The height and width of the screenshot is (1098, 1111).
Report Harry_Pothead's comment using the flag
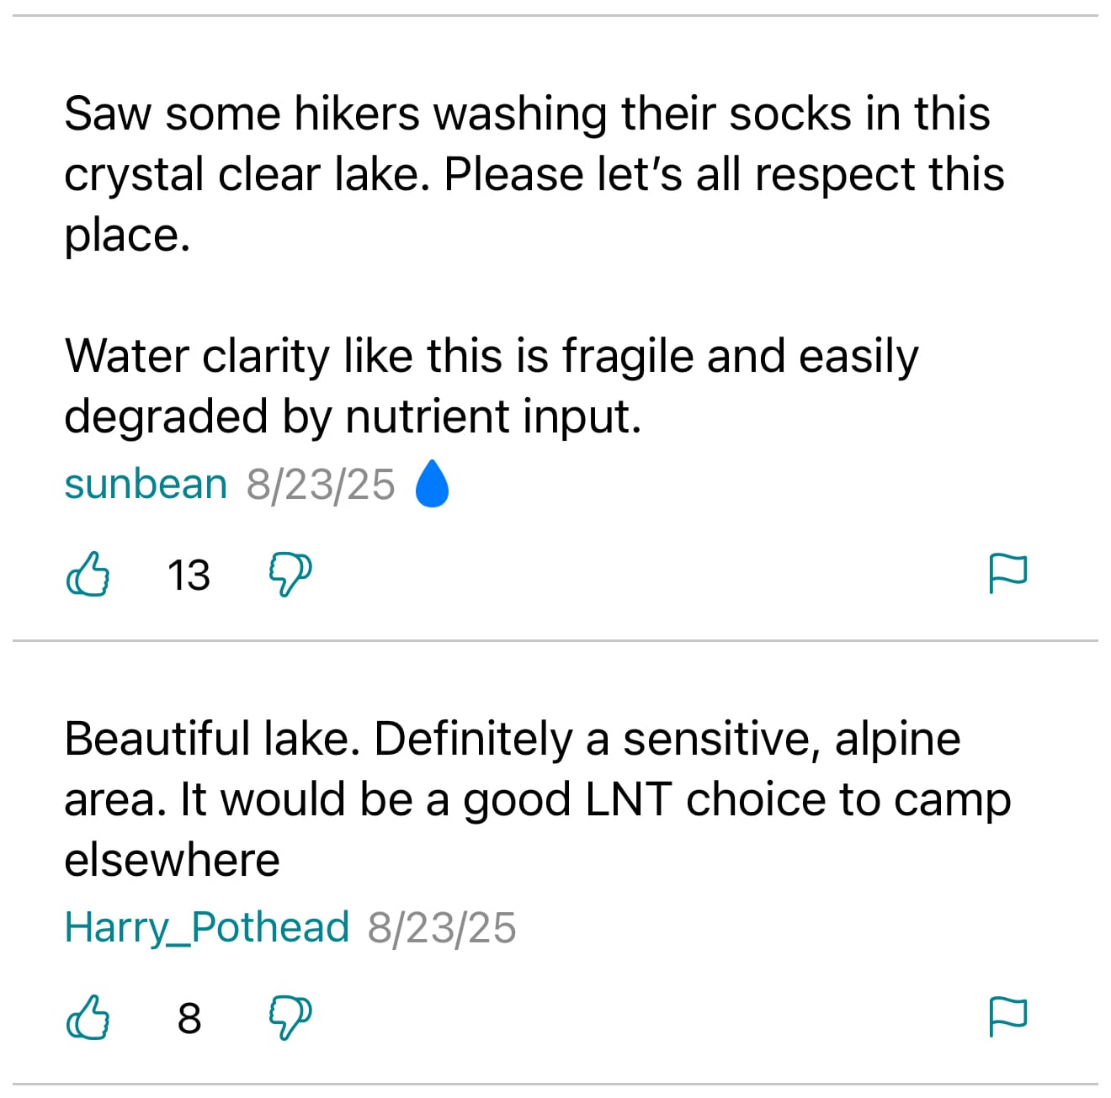[x=1007, y=1017]
